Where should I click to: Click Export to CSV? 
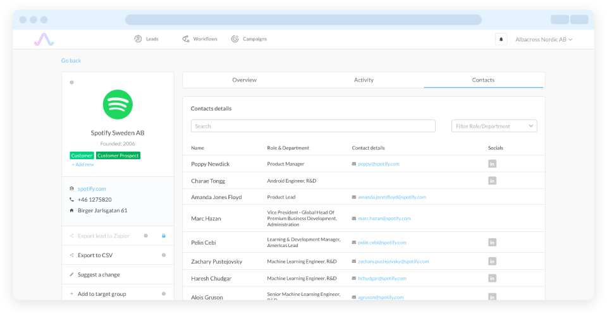coord(95,255)
